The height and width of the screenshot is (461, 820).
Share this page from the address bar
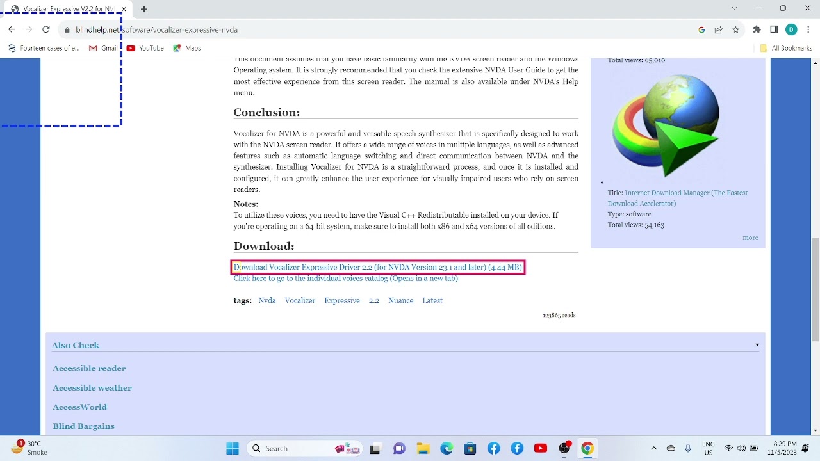(x=719, y=30)
